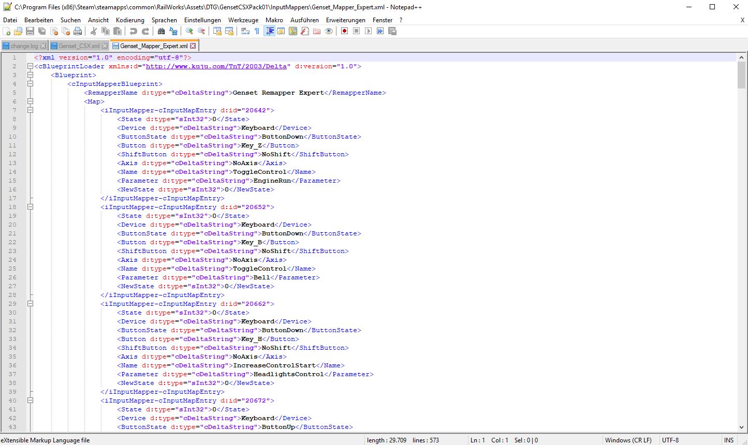Viewport: 748px width, 445px height.
Task: Close the Genset_Mapper_Expert.xml tab
Action: click(193, 46)
